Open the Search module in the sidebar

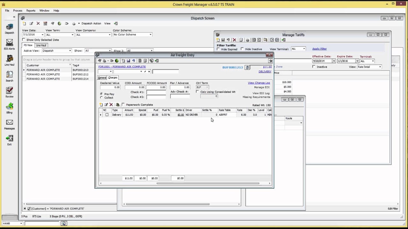[x=9, y=76]
